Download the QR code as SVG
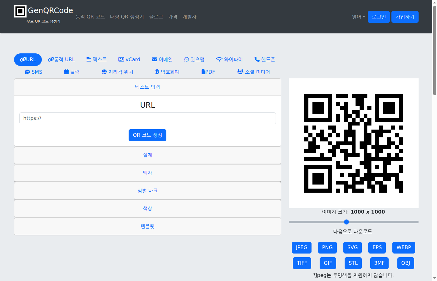Image resolution: width=437 pixels, height=281 pixels. tap(352, 247)
